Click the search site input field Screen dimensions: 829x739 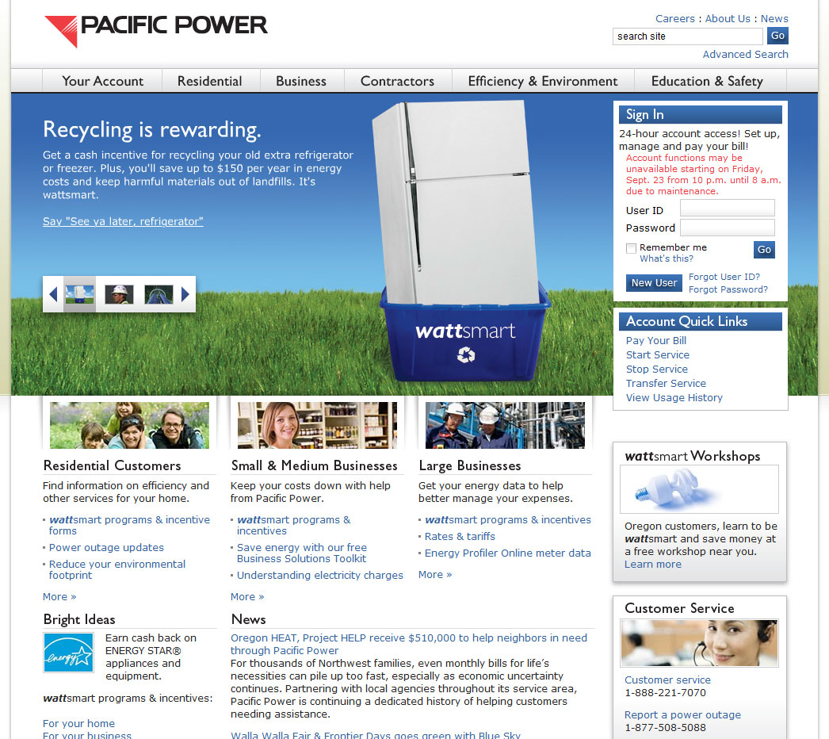coord(687,36)
